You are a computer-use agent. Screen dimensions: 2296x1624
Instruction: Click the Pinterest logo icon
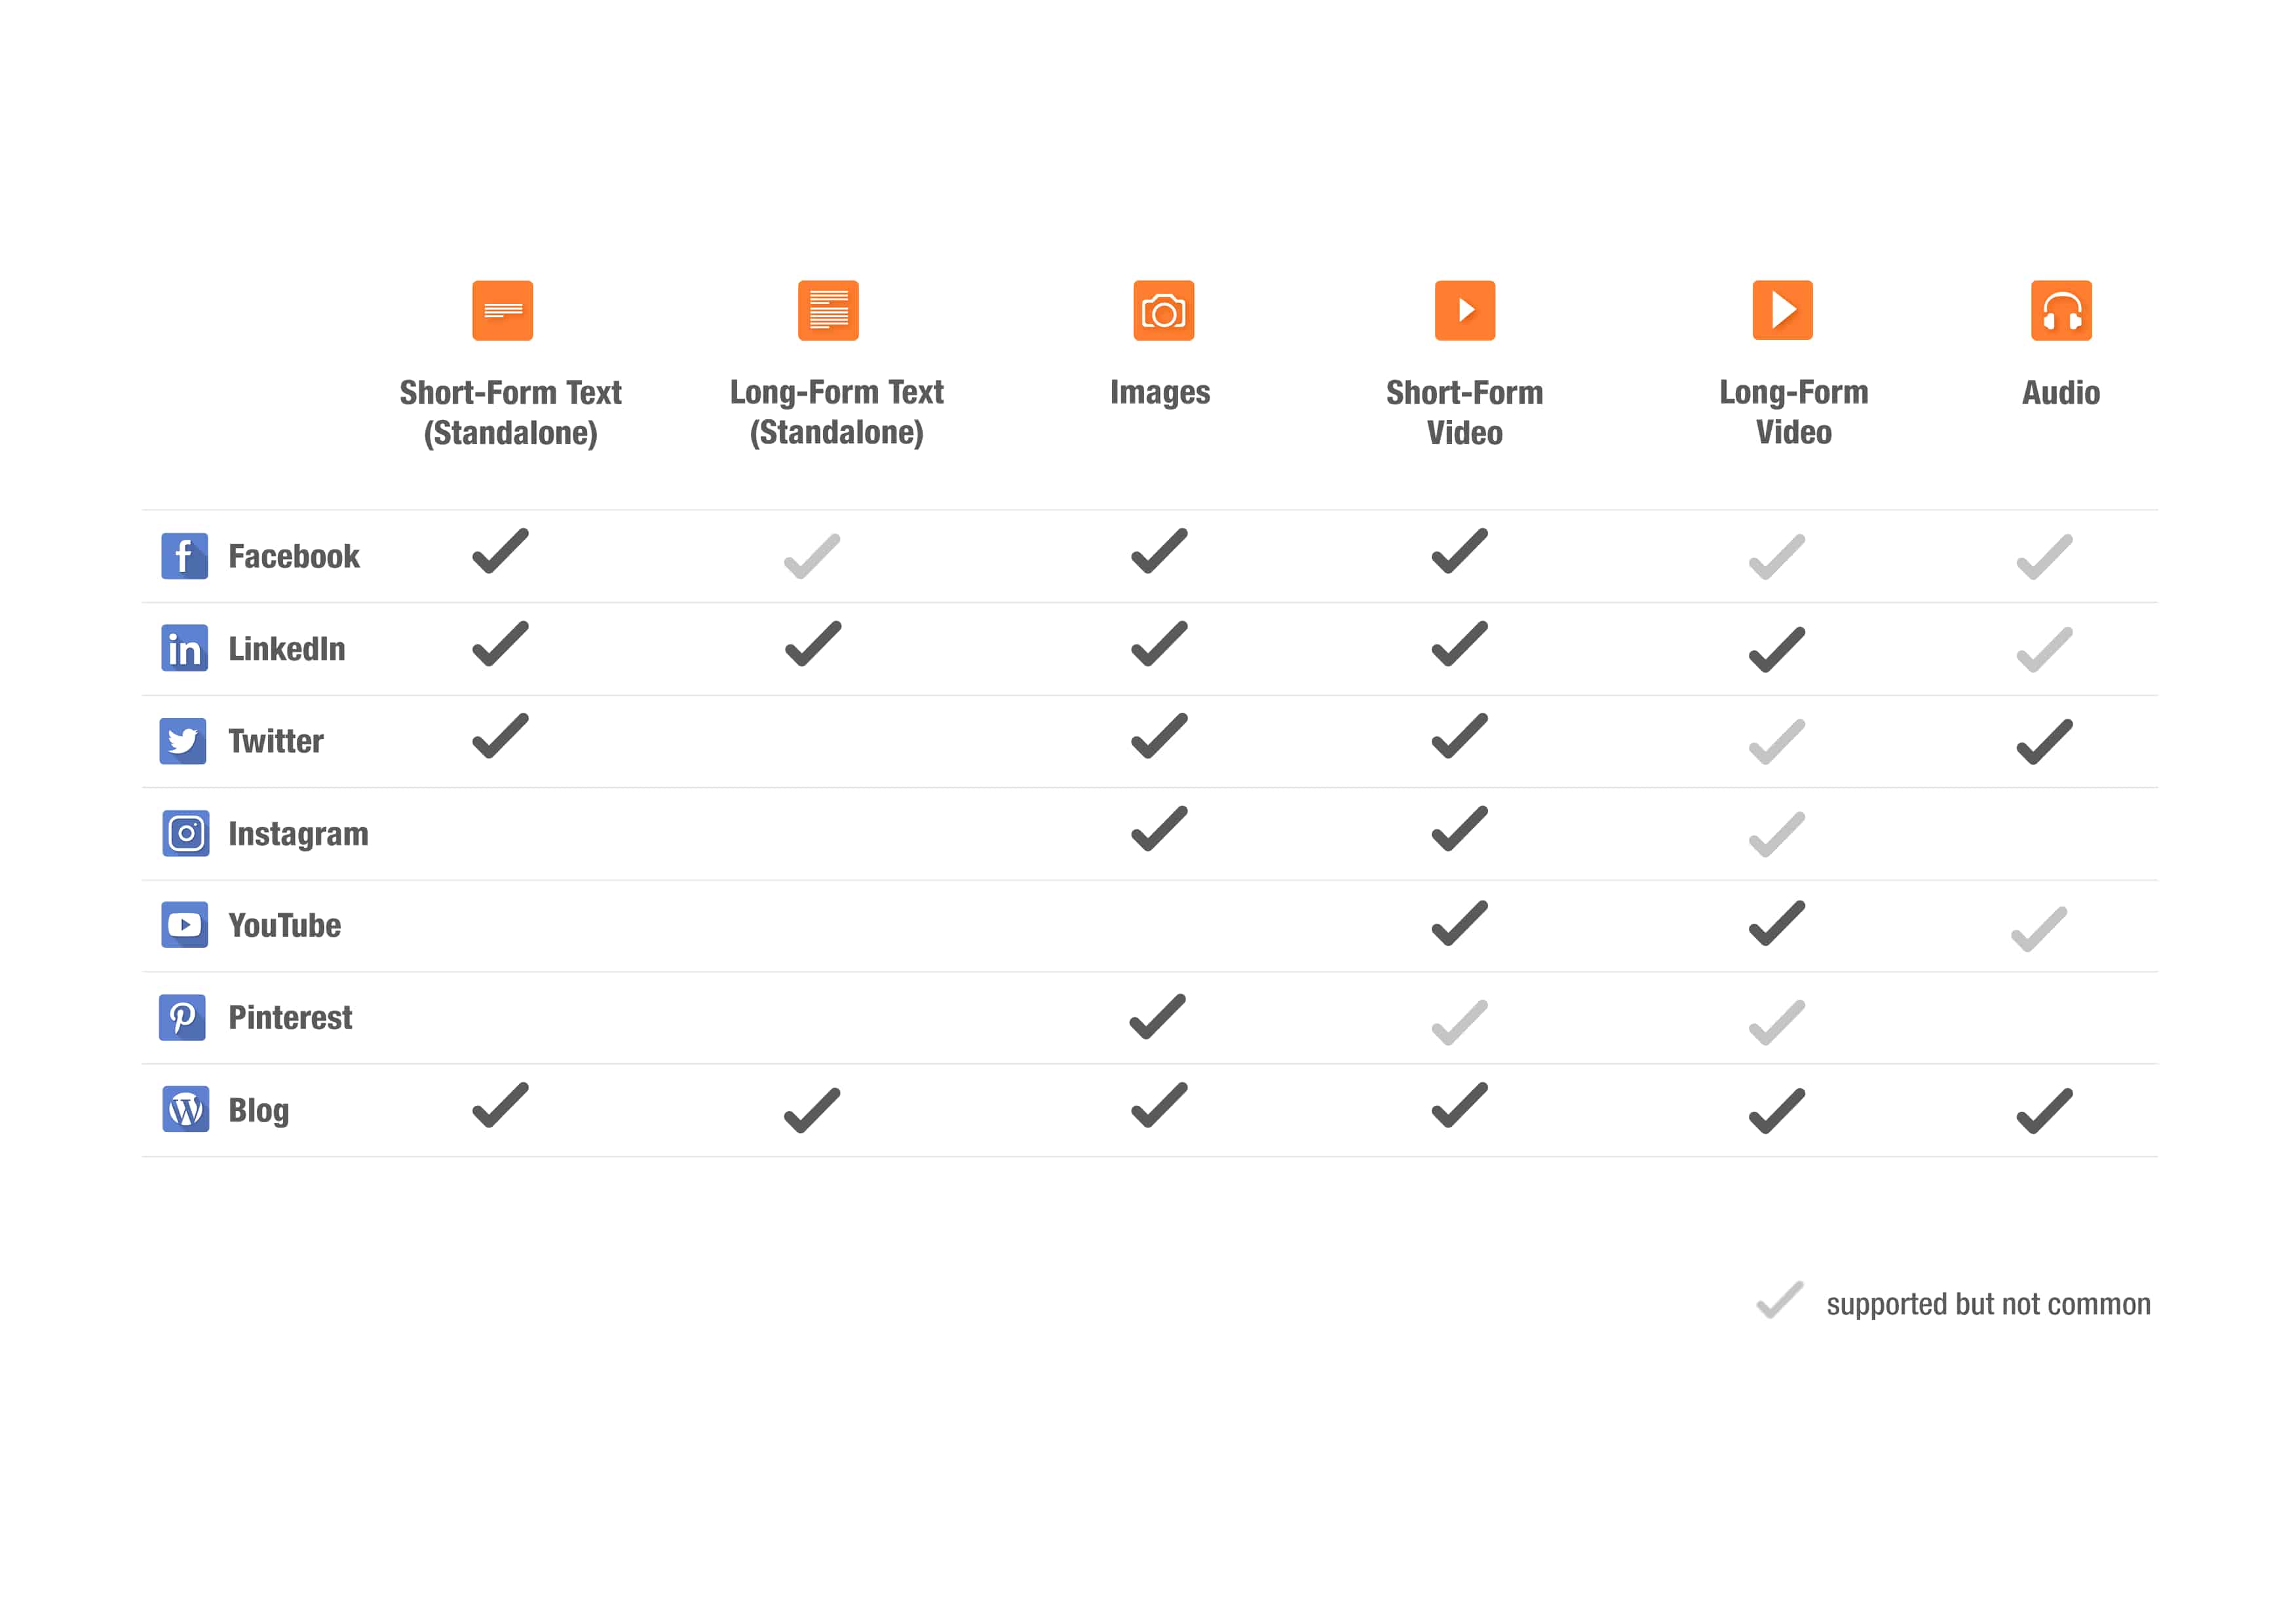tap(182, 1017)
